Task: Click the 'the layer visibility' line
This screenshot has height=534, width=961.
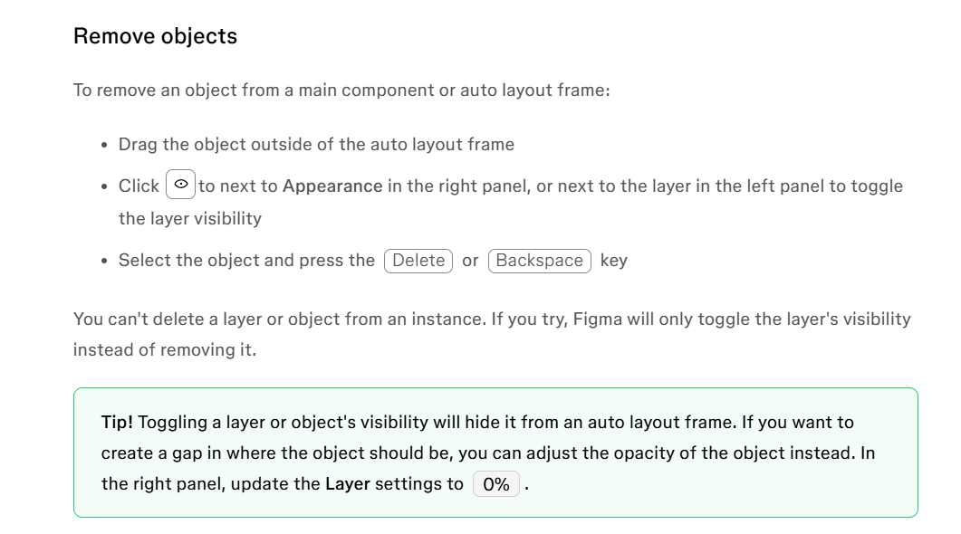Action: 190,219
